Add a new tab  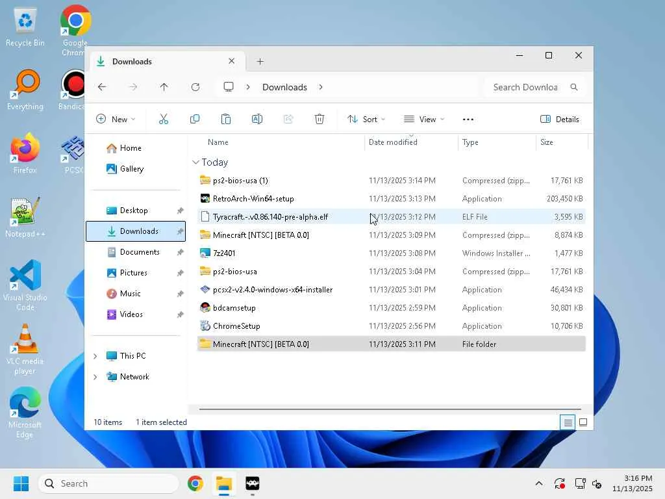260,62
